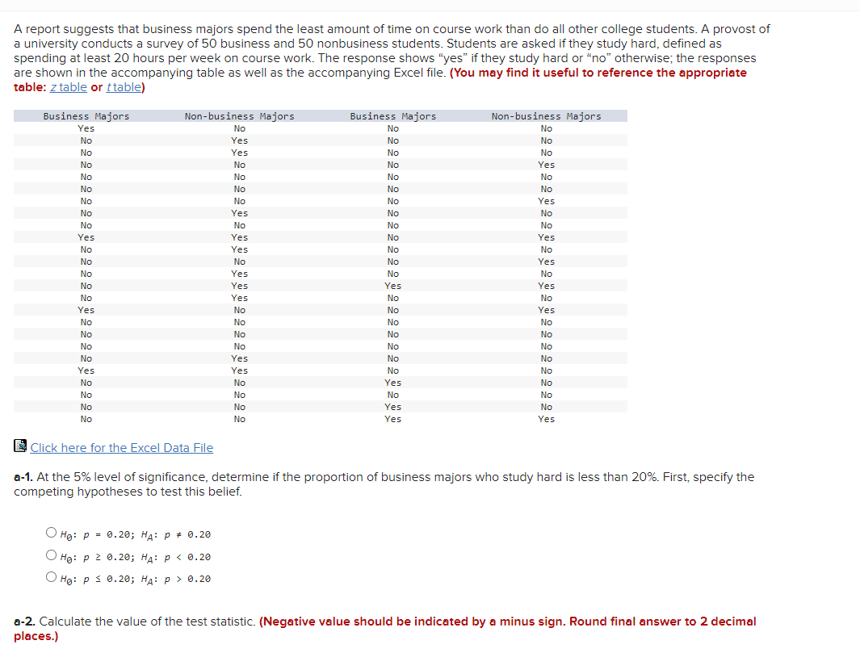This screenshot has width=860, height=653.
Task: Click the leftmost 'Business Majors' column header
Action: 86,116
